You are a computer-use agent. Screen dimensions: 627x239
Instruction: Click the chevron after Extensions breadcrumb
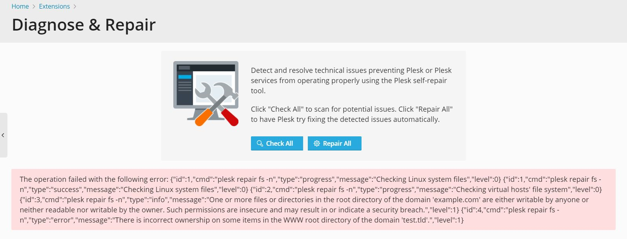coord(75,7)
